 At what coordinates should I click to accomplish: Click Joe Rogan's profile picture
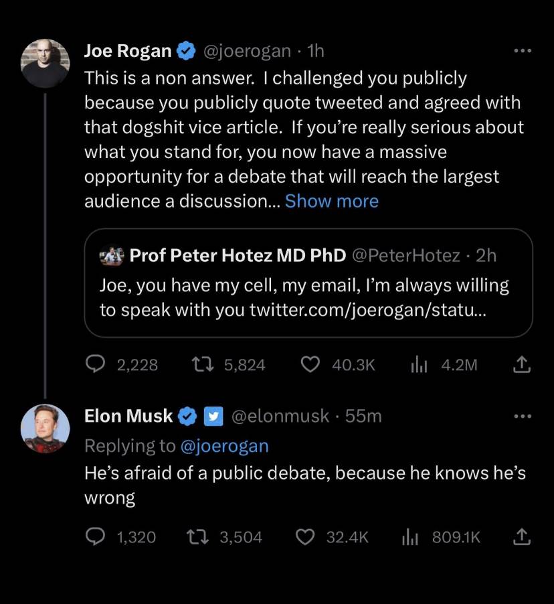45,64
